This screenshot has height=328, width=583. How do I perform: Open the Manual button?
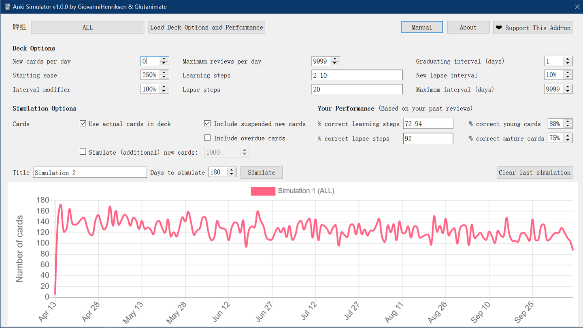[x=422, y=27]
